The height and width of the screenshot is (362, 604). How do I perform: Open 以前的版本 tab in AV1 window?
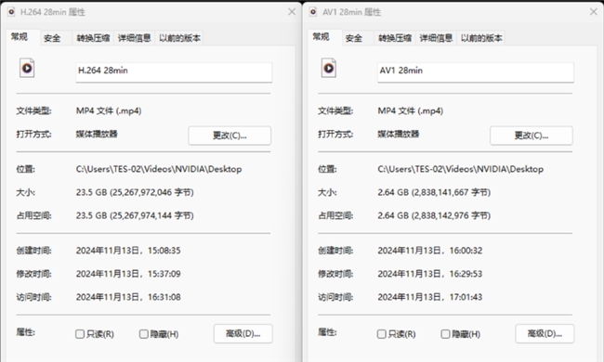tap(481, 38)
